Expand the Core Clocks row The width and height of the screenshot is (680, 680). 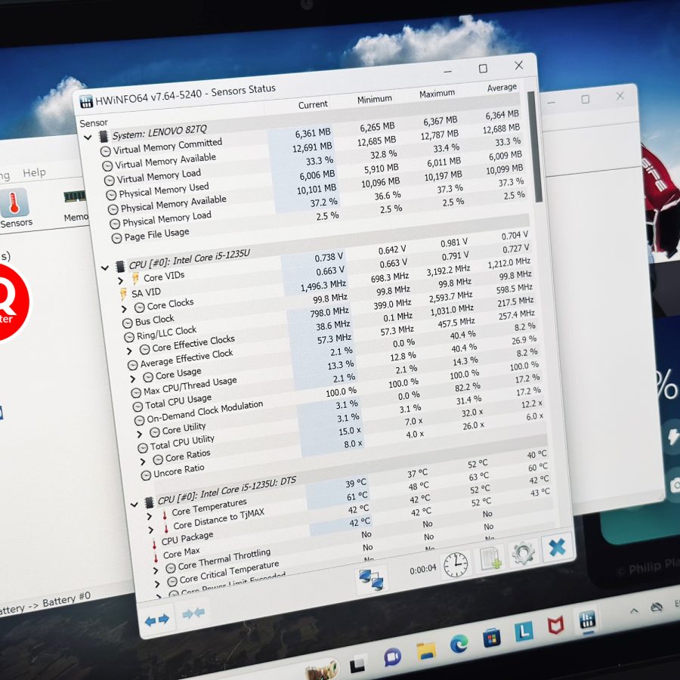124,309
